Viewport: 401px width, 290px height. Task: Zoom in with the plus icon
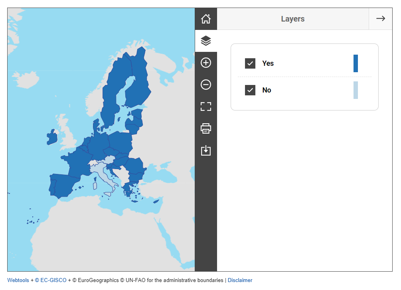(x=206, y=63)
